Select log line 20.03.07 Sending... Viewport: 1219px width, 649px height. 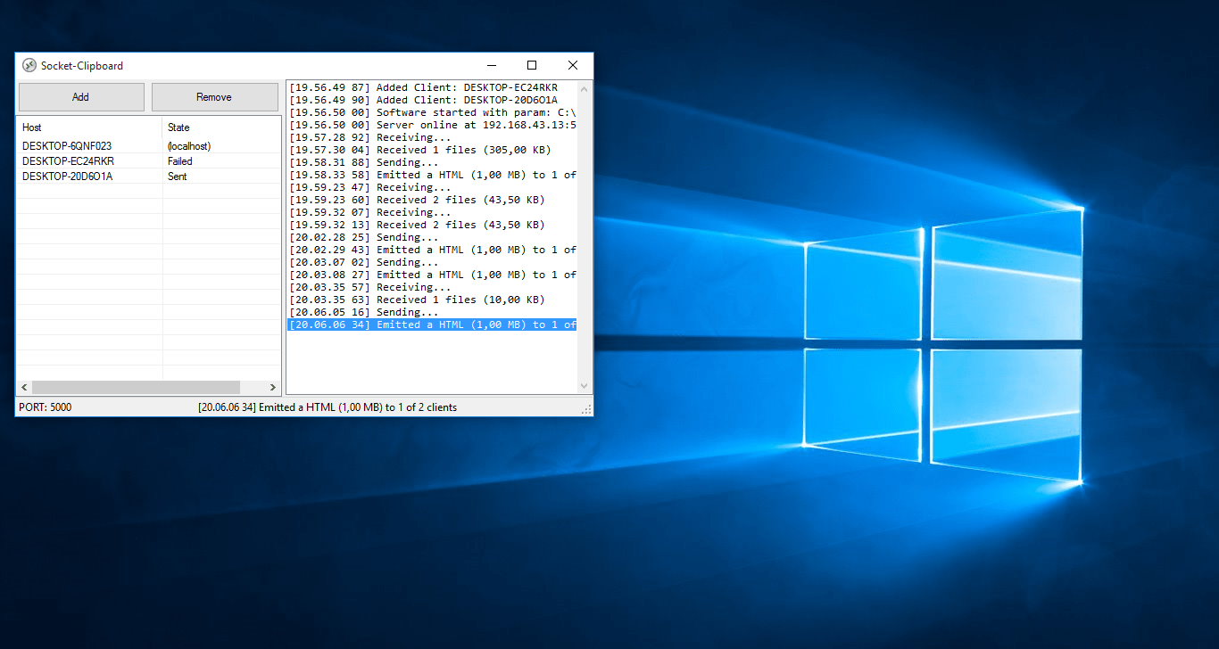(432, 262)
